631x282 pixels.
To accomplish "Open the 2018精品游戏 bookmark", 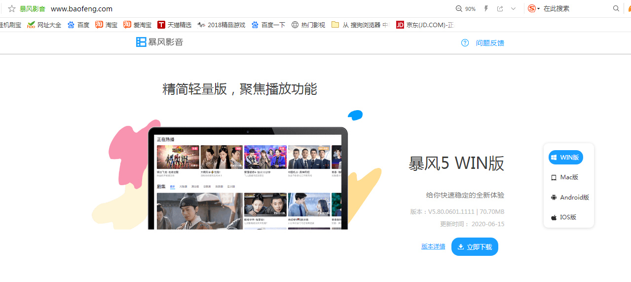I will click(221, 25).
